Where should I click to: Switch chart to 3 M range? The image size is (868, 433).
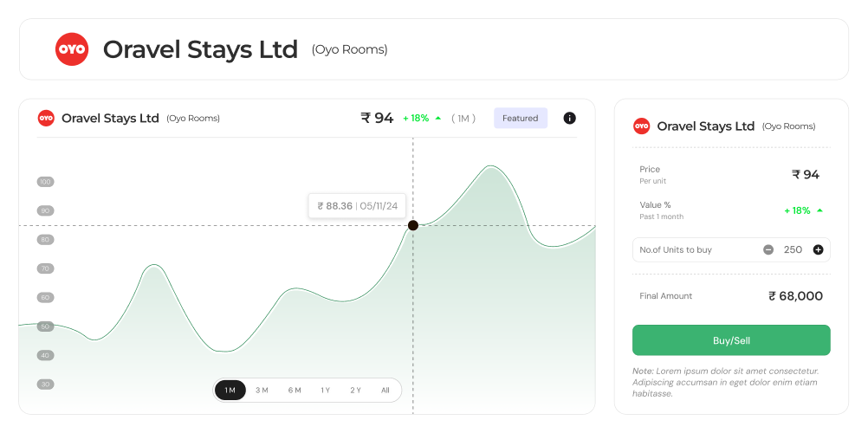coord(262,390)
